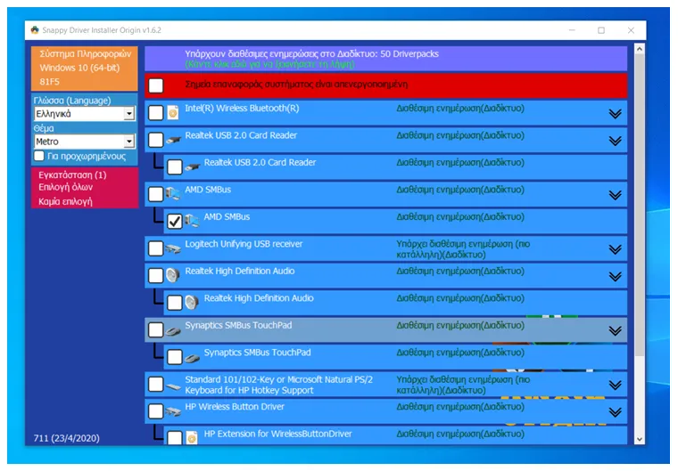678x471 pixels.
Task: Expand the AMD SMBus row chevron
Action: [615, 195]
